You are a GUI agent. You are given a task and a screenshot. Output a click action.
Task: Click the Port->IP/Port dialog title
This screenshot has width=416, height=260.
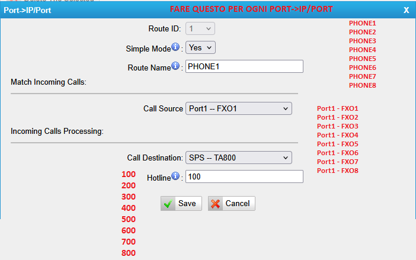[x=27, y=10]
